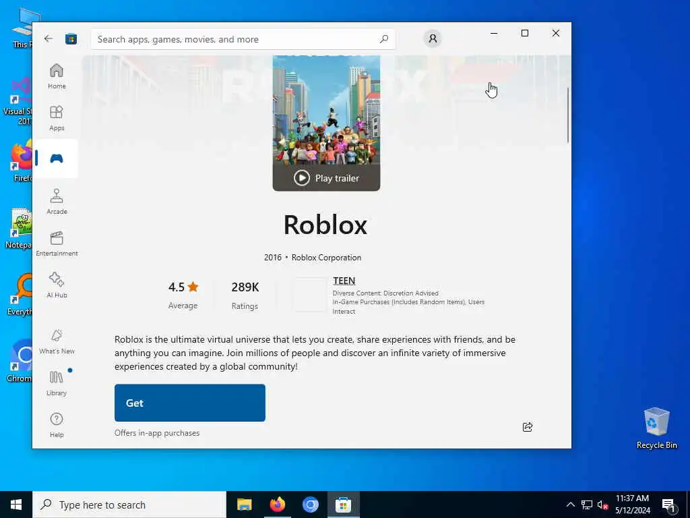Click the Store vertical scrollbar
Viewport: 690px width, 518px height.
pos(567,115)
